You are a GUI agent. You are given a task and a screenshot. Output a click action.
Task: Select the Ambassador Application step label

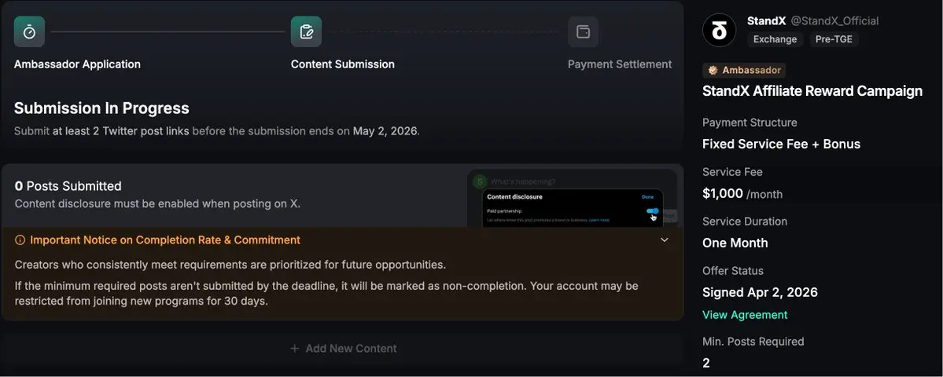click(77, 64)
